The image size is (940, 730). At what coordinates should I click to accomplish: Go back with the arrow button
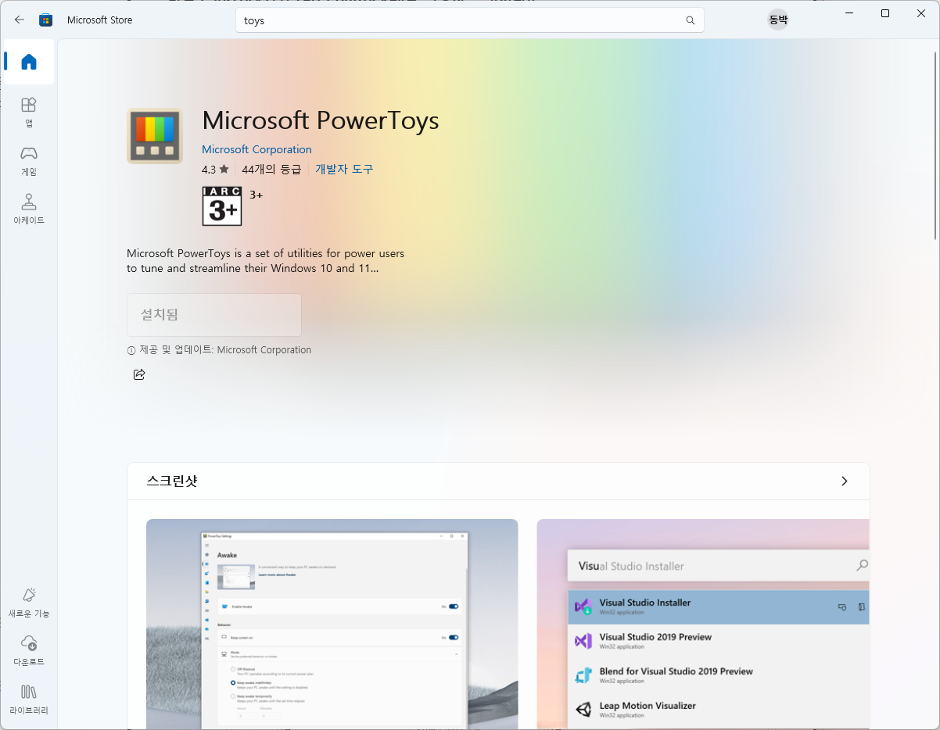pos(20,20)
